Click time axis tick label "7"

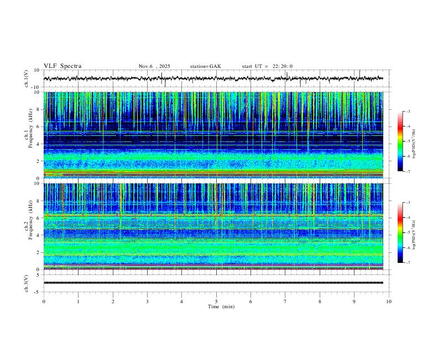point(285,302)
